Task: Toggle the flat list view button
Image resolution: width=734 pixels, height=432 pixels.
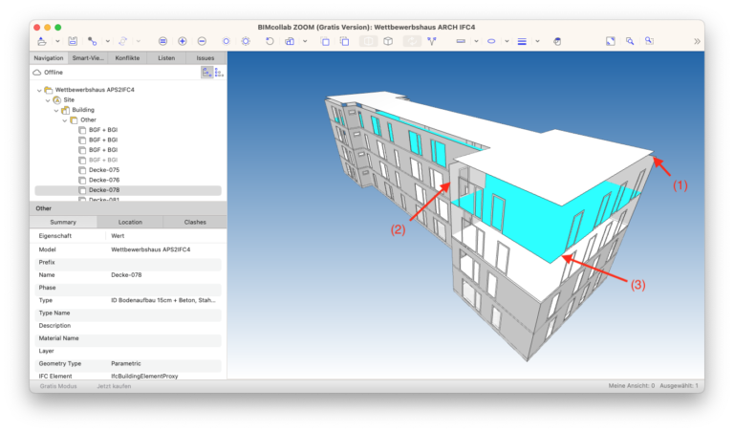Action: click(218, 72)
